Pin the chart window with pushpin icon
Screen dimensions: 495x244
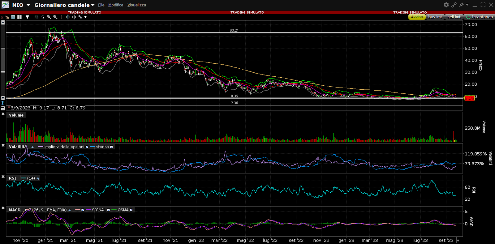point(462,5)
